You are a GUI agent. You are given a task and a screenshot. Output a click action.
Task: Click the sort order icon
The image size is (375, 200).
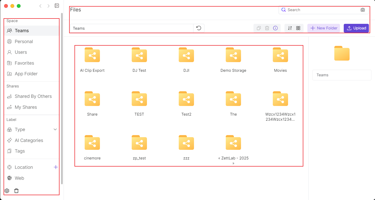coord(290,28)
